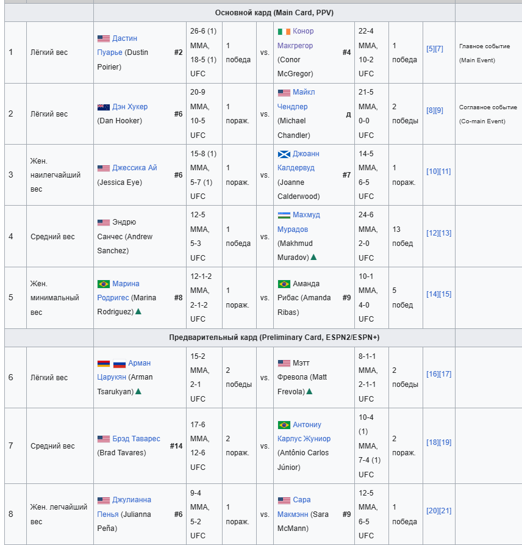The image size is (522, 545).
Task: Open reference [5] in the main event row
Action: point(431,49)
